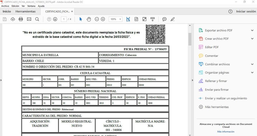Click Exportar archivo PDF label
This screenshot has width=257, height=136.
pyautogui.click(x=219, y=30)
